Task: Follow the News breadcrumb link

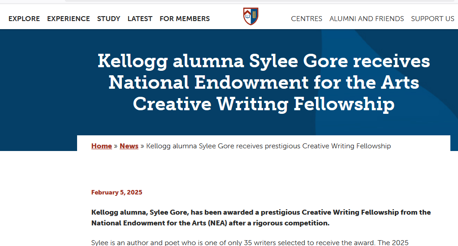Action: [x=129, y=146]
